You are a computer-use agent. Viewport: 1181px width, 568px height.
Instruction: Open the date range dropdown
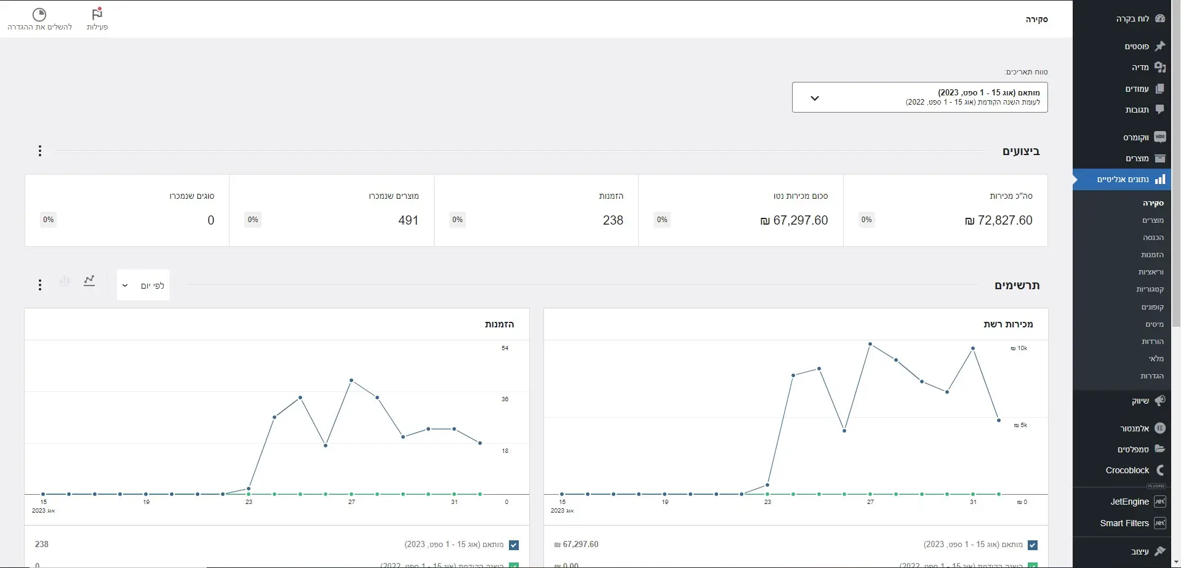point(919,97)
